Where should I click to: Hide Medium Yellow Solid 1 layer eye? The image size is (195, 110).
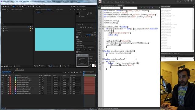tap(2, 82)
